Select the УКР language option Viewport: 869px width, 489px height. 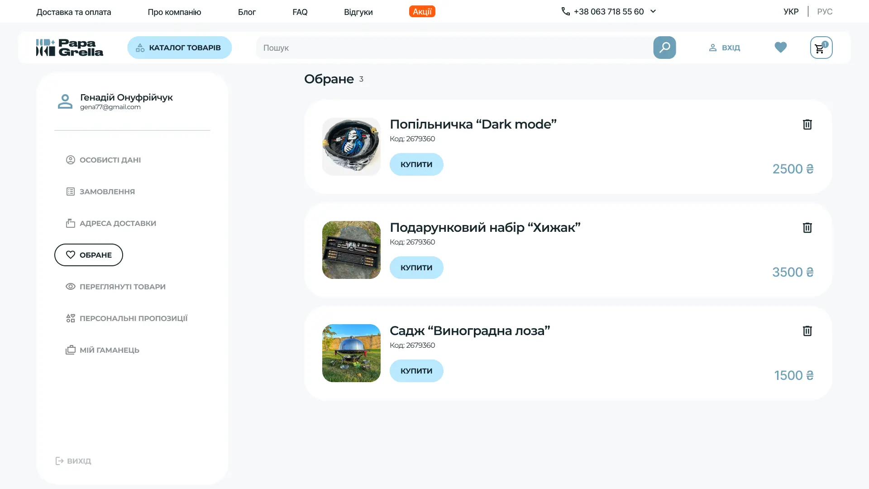(791, 12)
